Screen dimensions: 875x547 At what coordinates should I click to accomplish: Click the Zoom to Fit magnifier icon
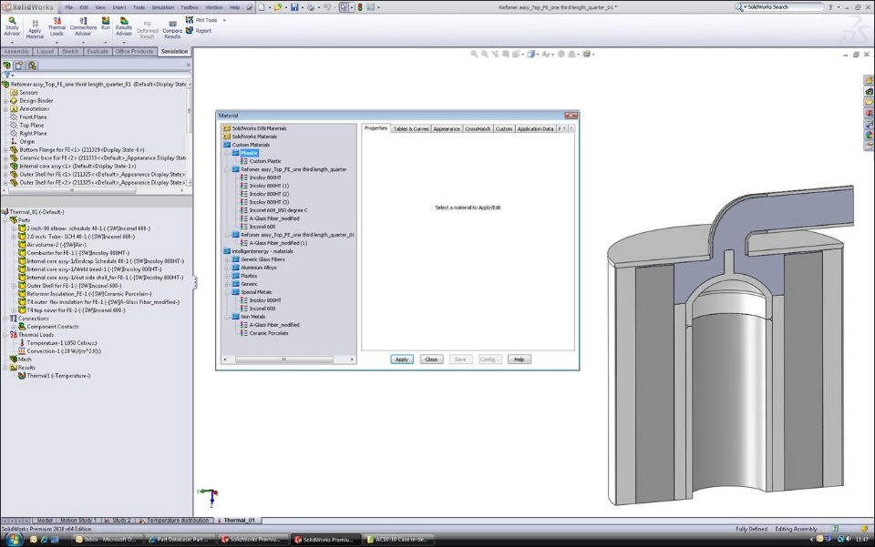point(474,54)
